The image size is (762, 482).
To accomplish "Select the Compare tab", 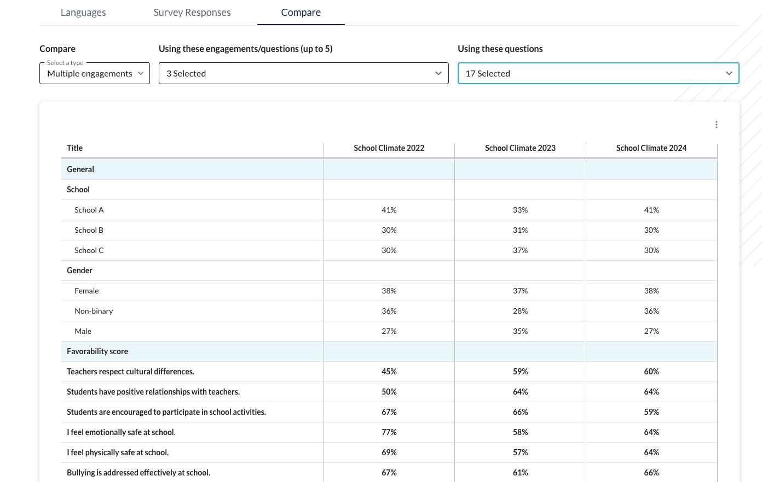I will [x=301, y=12].
